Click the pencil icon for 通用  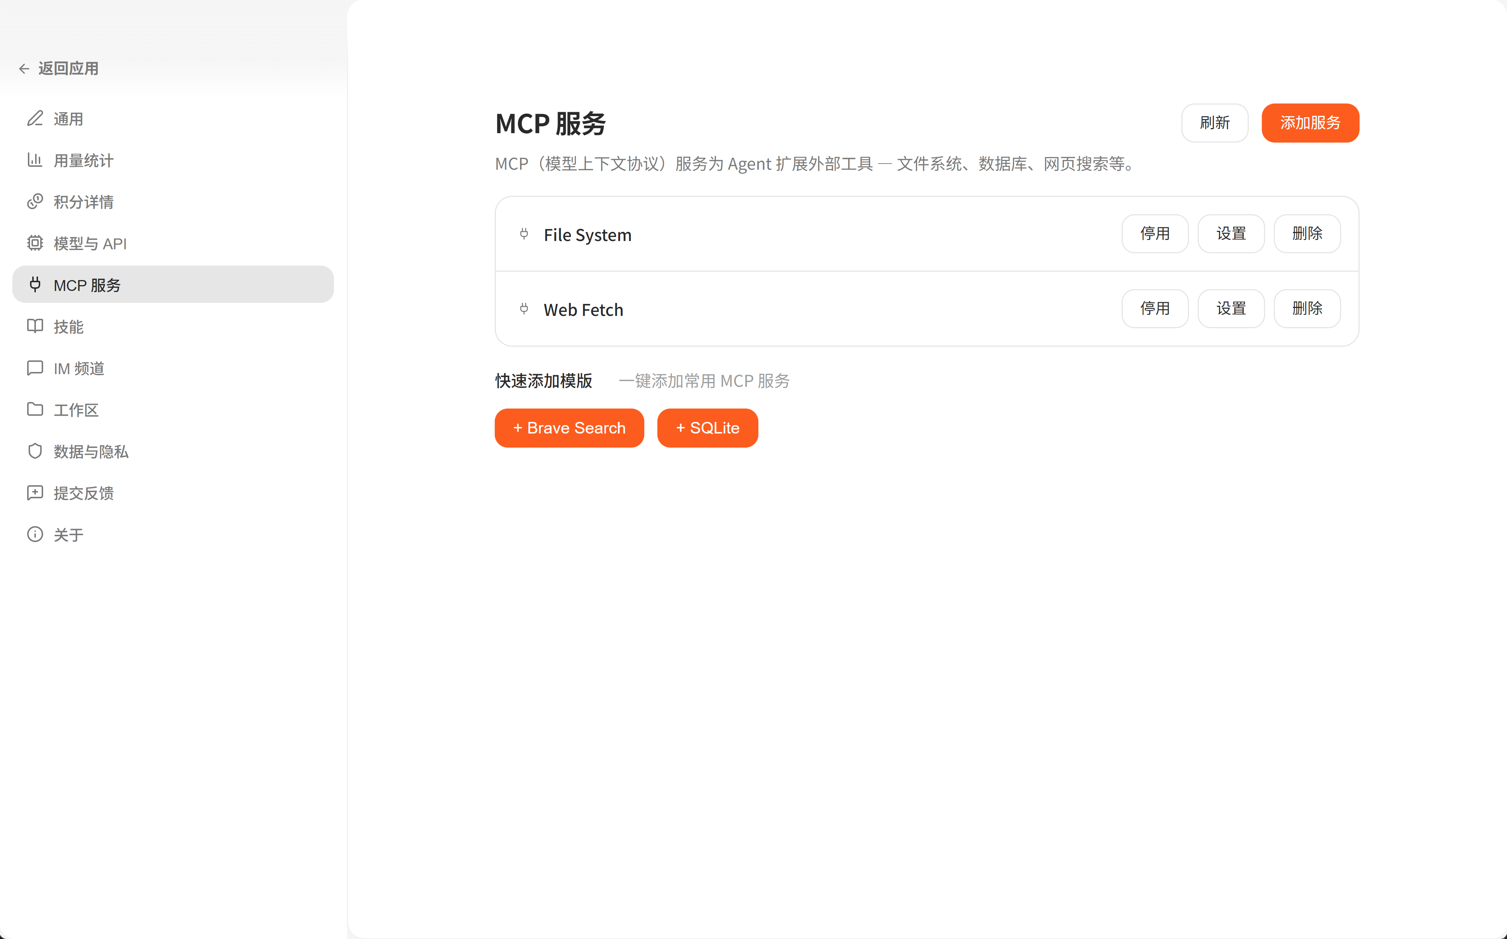point(35,119)
